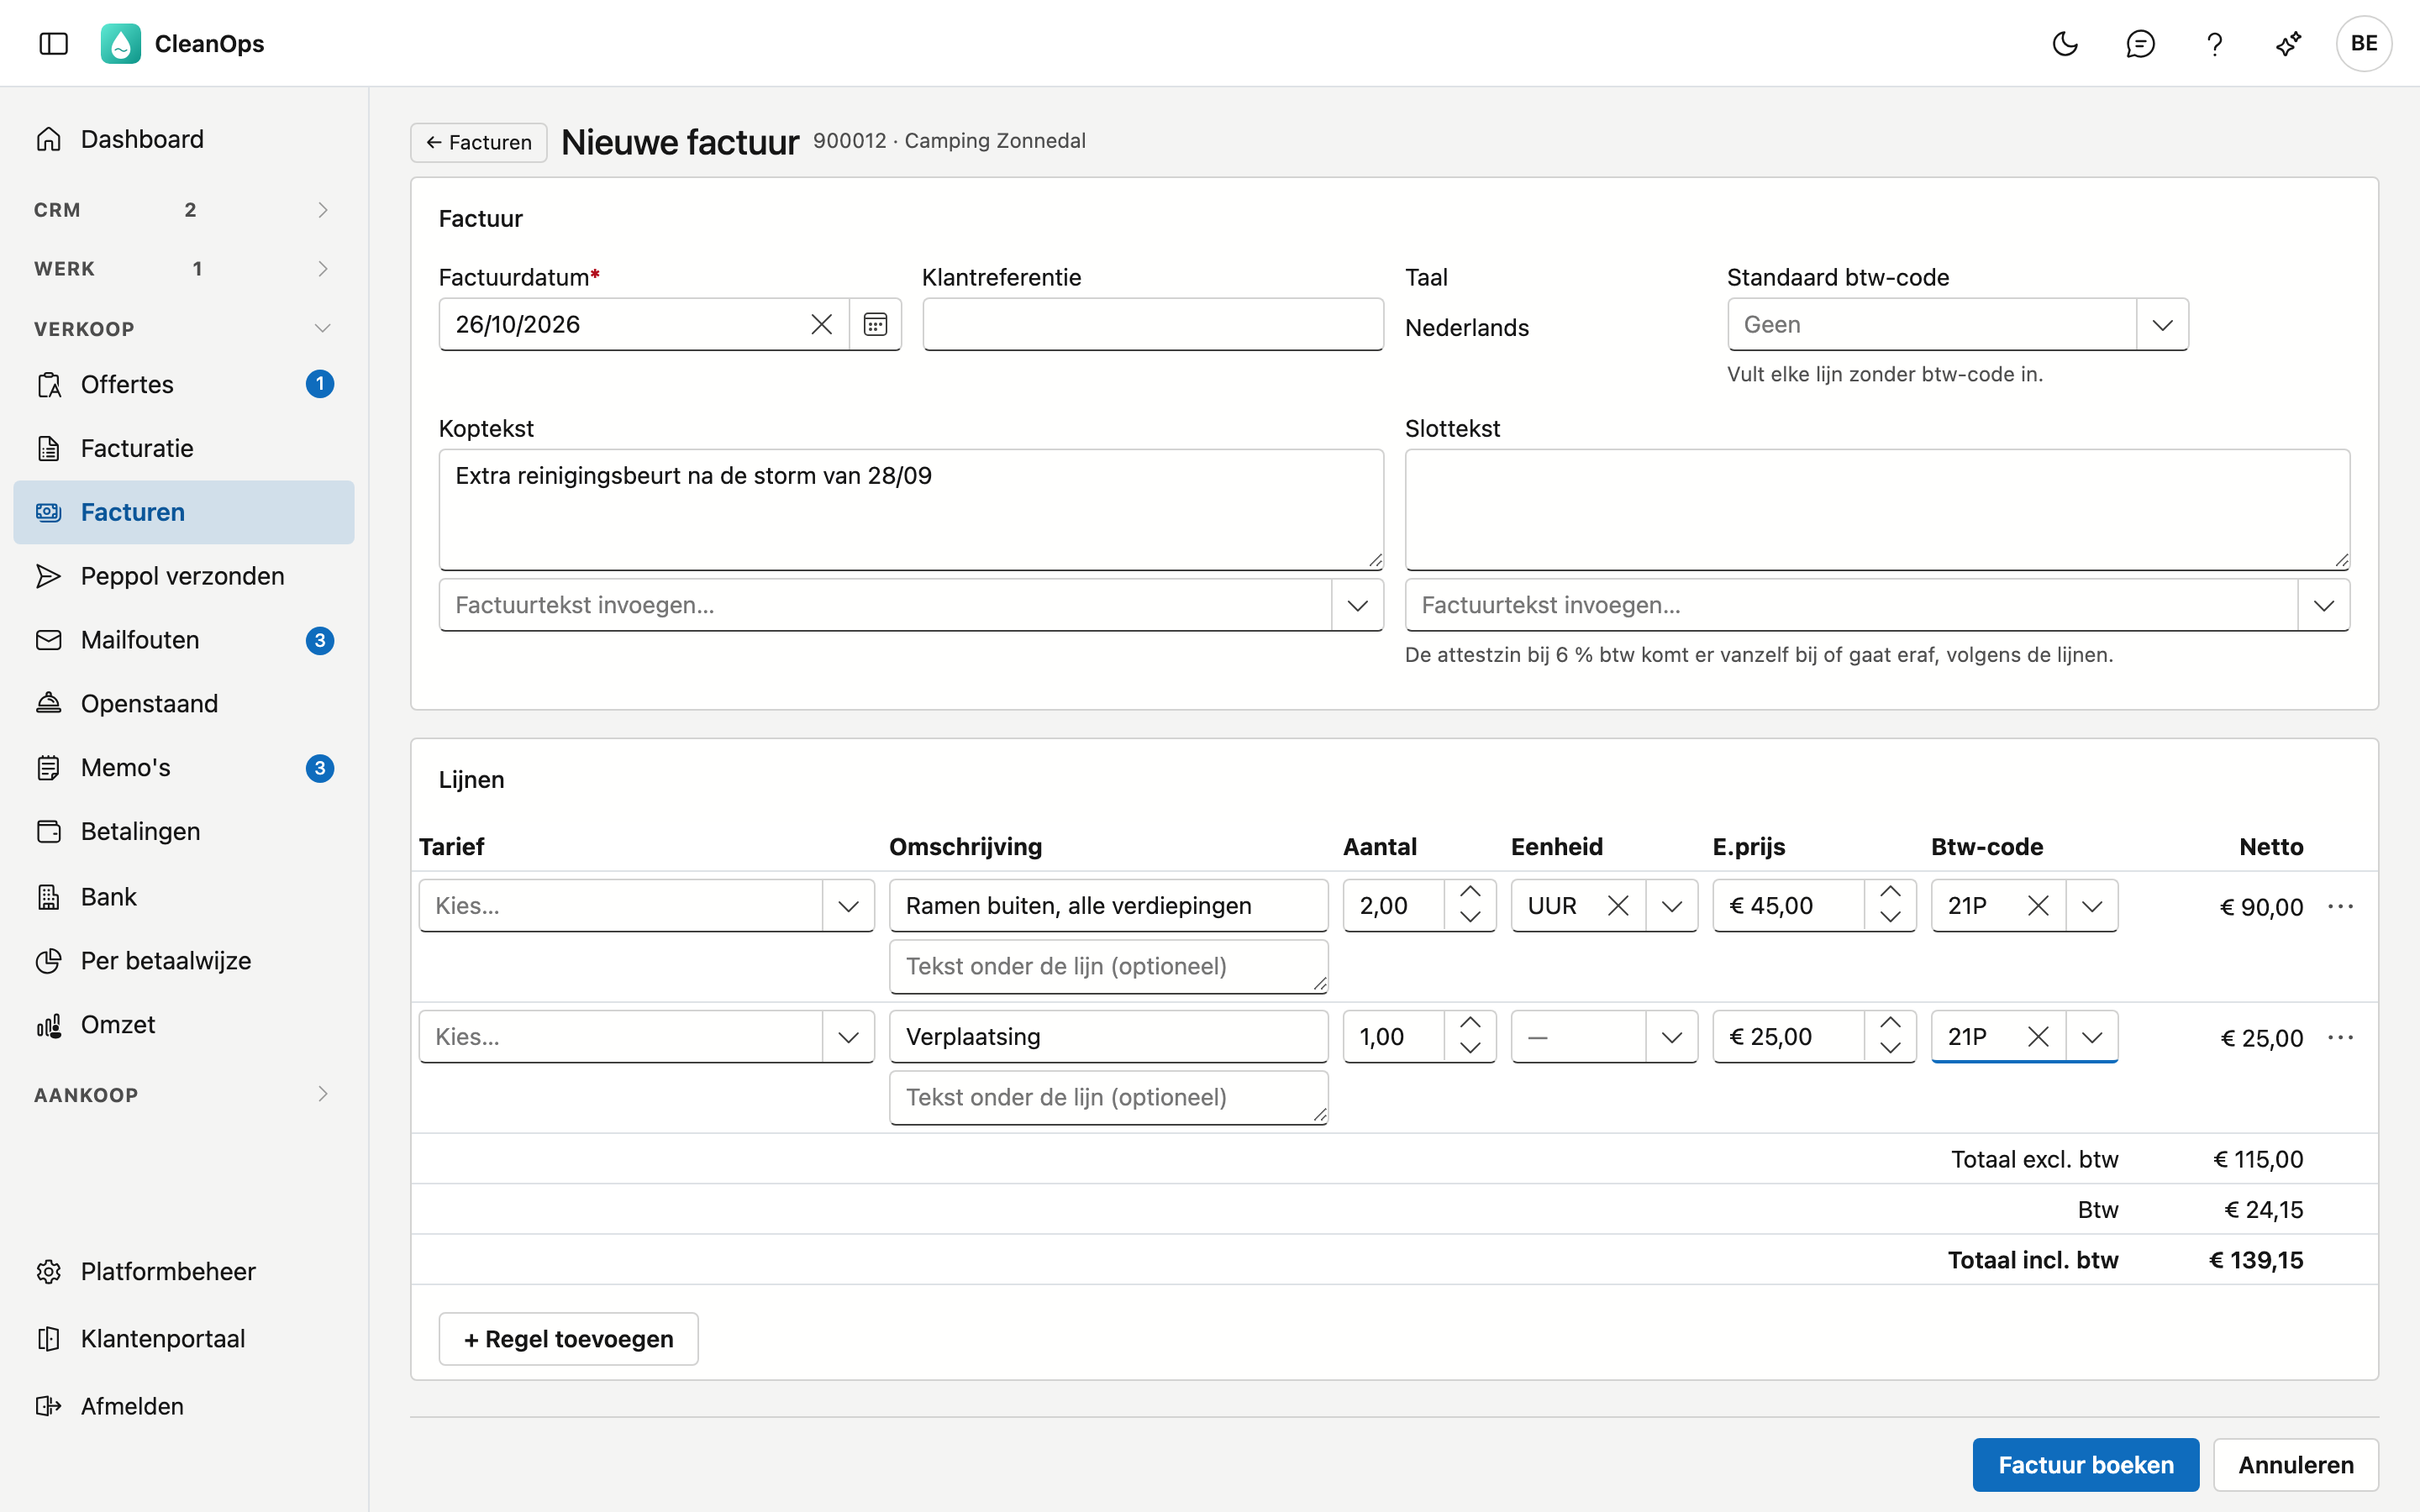This screenshot has width=2420, height=1512.
Task: Add a line with Regel toevoegen
Action: coord(568,1339)
